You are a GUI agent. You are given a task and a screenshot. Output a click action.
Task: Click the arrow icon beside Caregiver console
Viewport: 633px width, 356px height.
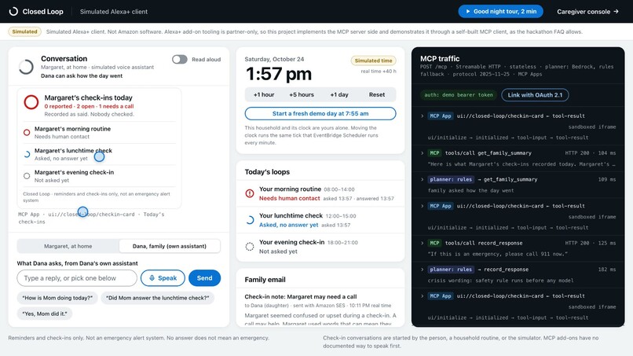click(616, 11)
